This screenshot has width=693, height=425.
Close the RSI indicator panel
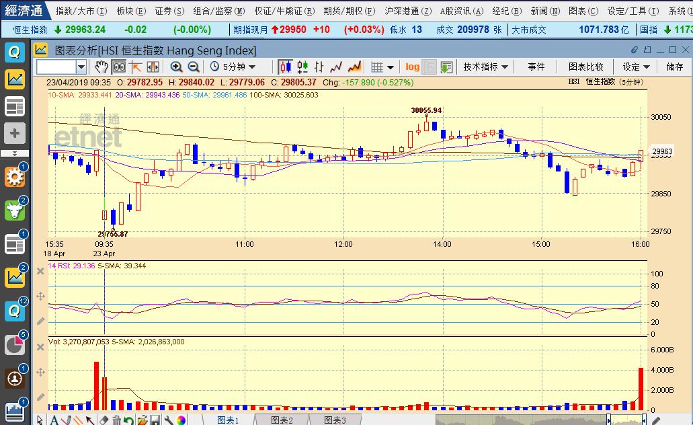[40, 270]
